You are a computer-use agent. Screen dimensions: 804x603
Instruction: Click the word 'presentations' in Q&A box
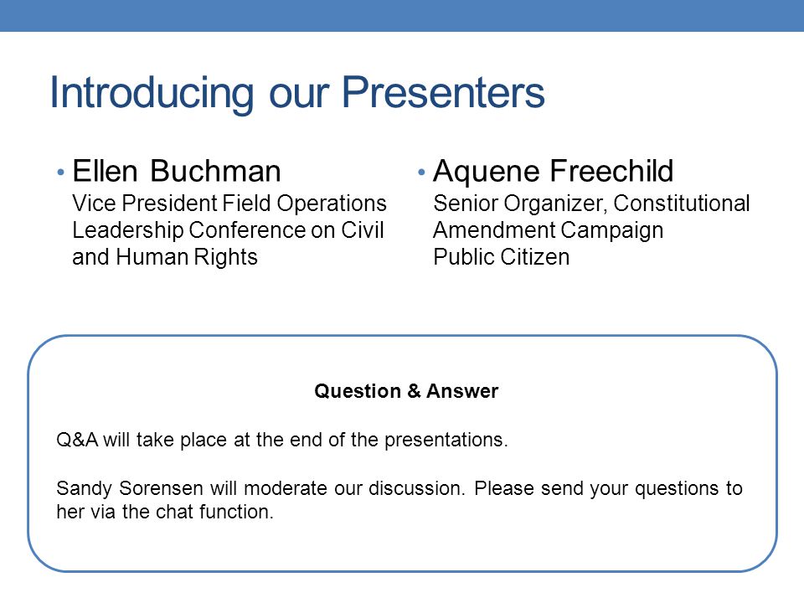444,441
